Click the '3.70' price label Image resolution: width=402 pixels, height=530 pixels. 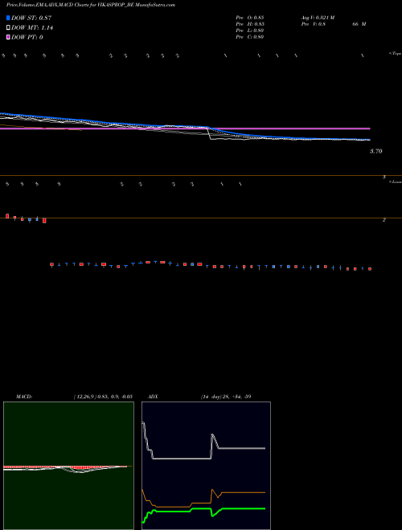coord(375,151)
